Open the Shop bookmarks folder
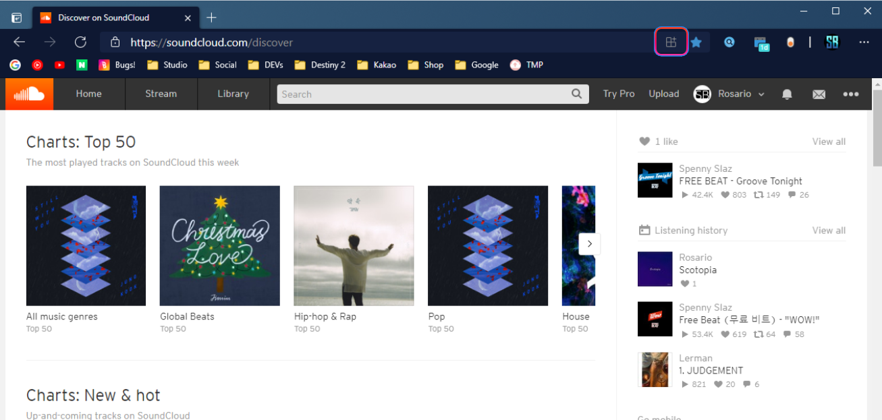The image size is (882, 420). pos(425,65)
